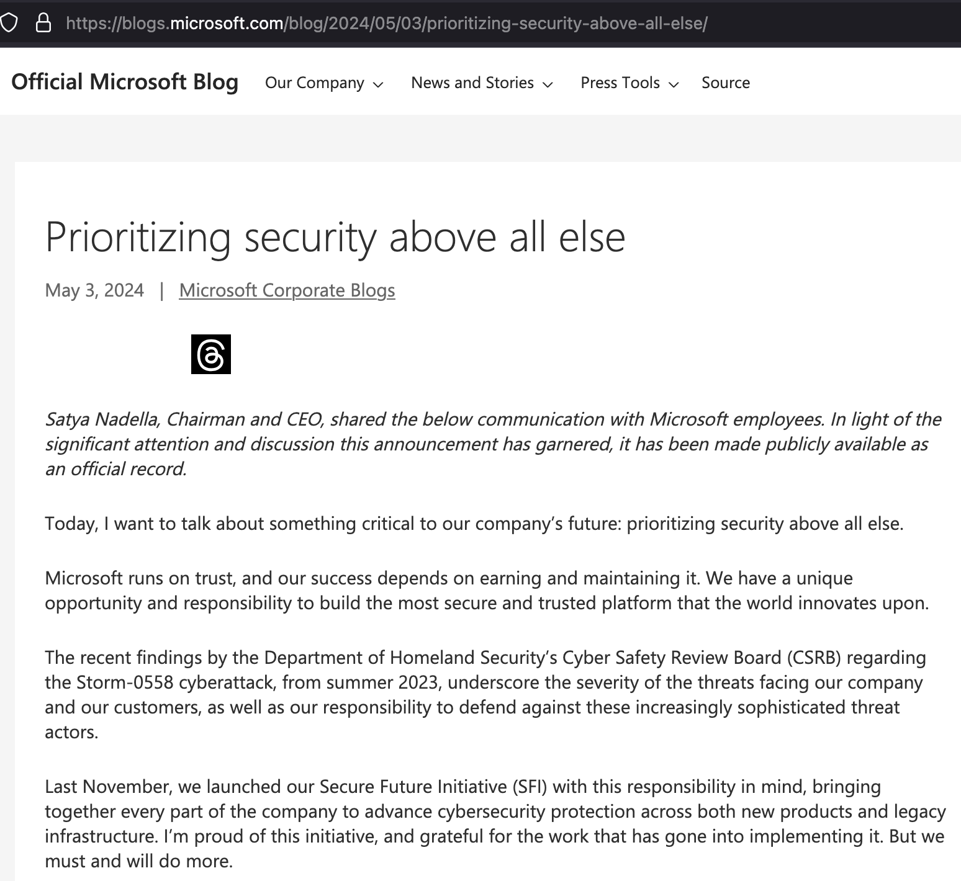Click the chevron beside Press Tools
961x881 pixels.
(674, 84)
